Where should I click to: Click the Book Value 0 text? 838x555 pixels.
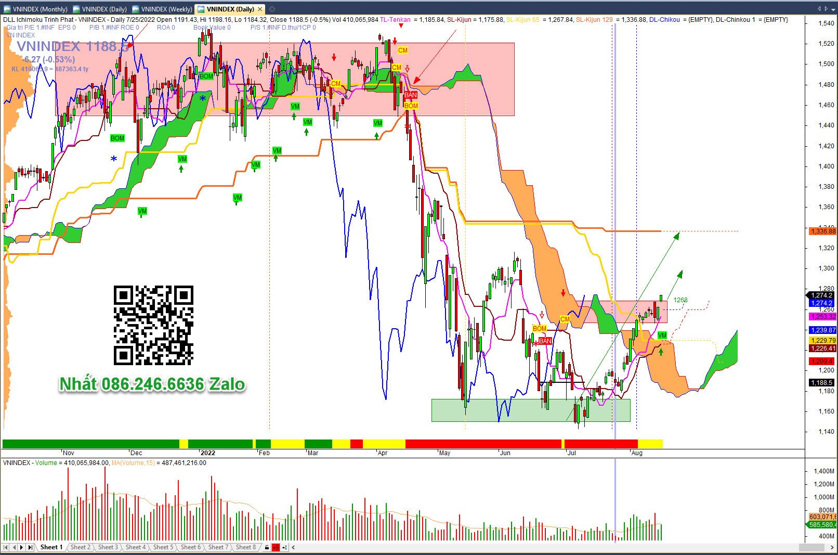212,28
